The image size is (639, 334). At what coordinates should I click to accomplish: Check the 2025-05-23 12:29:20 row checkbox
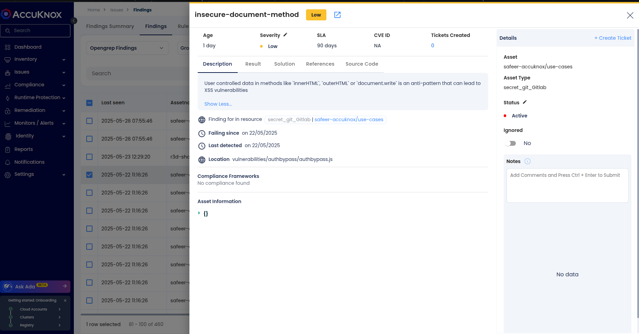89,157
